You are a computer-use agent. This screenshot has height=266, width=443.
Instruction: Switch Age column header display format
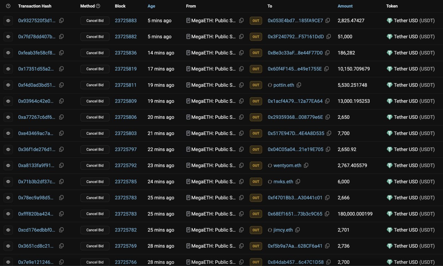pos(151,6)
